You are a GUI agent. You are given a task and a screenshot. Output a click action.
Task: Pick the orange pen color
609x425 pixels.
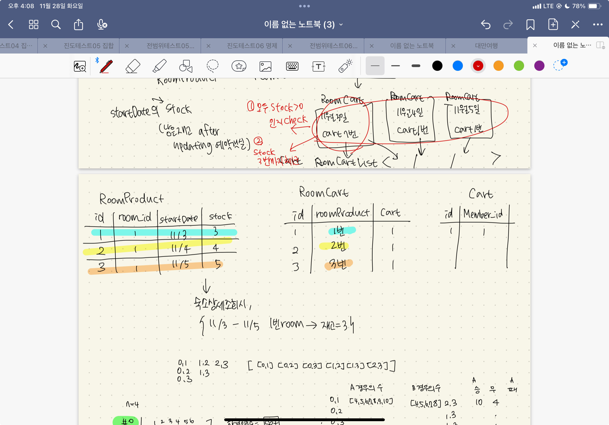(x=498, y=66)
